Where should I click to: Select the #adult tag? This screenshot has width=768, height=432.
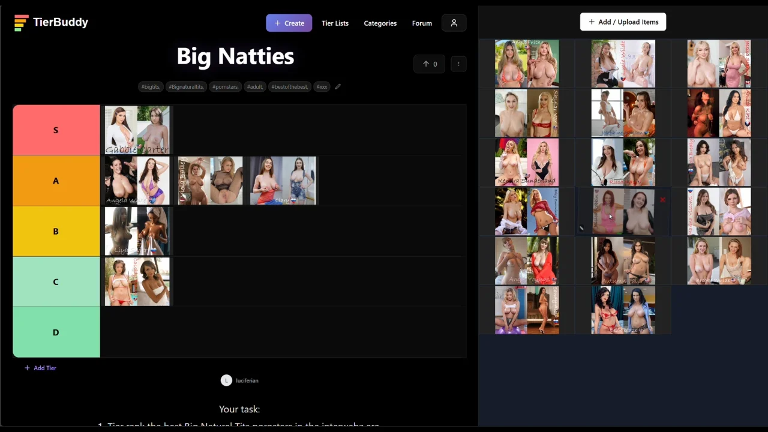tap(255, 87)
